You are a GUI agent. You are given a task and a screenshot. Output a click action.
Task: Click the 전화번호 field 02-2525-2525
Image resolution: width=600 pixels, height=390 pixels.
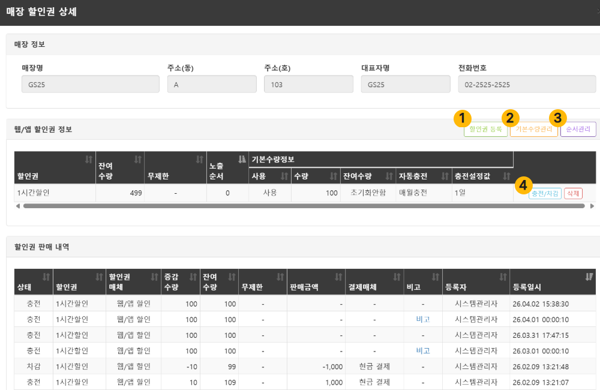click(527, 84)
